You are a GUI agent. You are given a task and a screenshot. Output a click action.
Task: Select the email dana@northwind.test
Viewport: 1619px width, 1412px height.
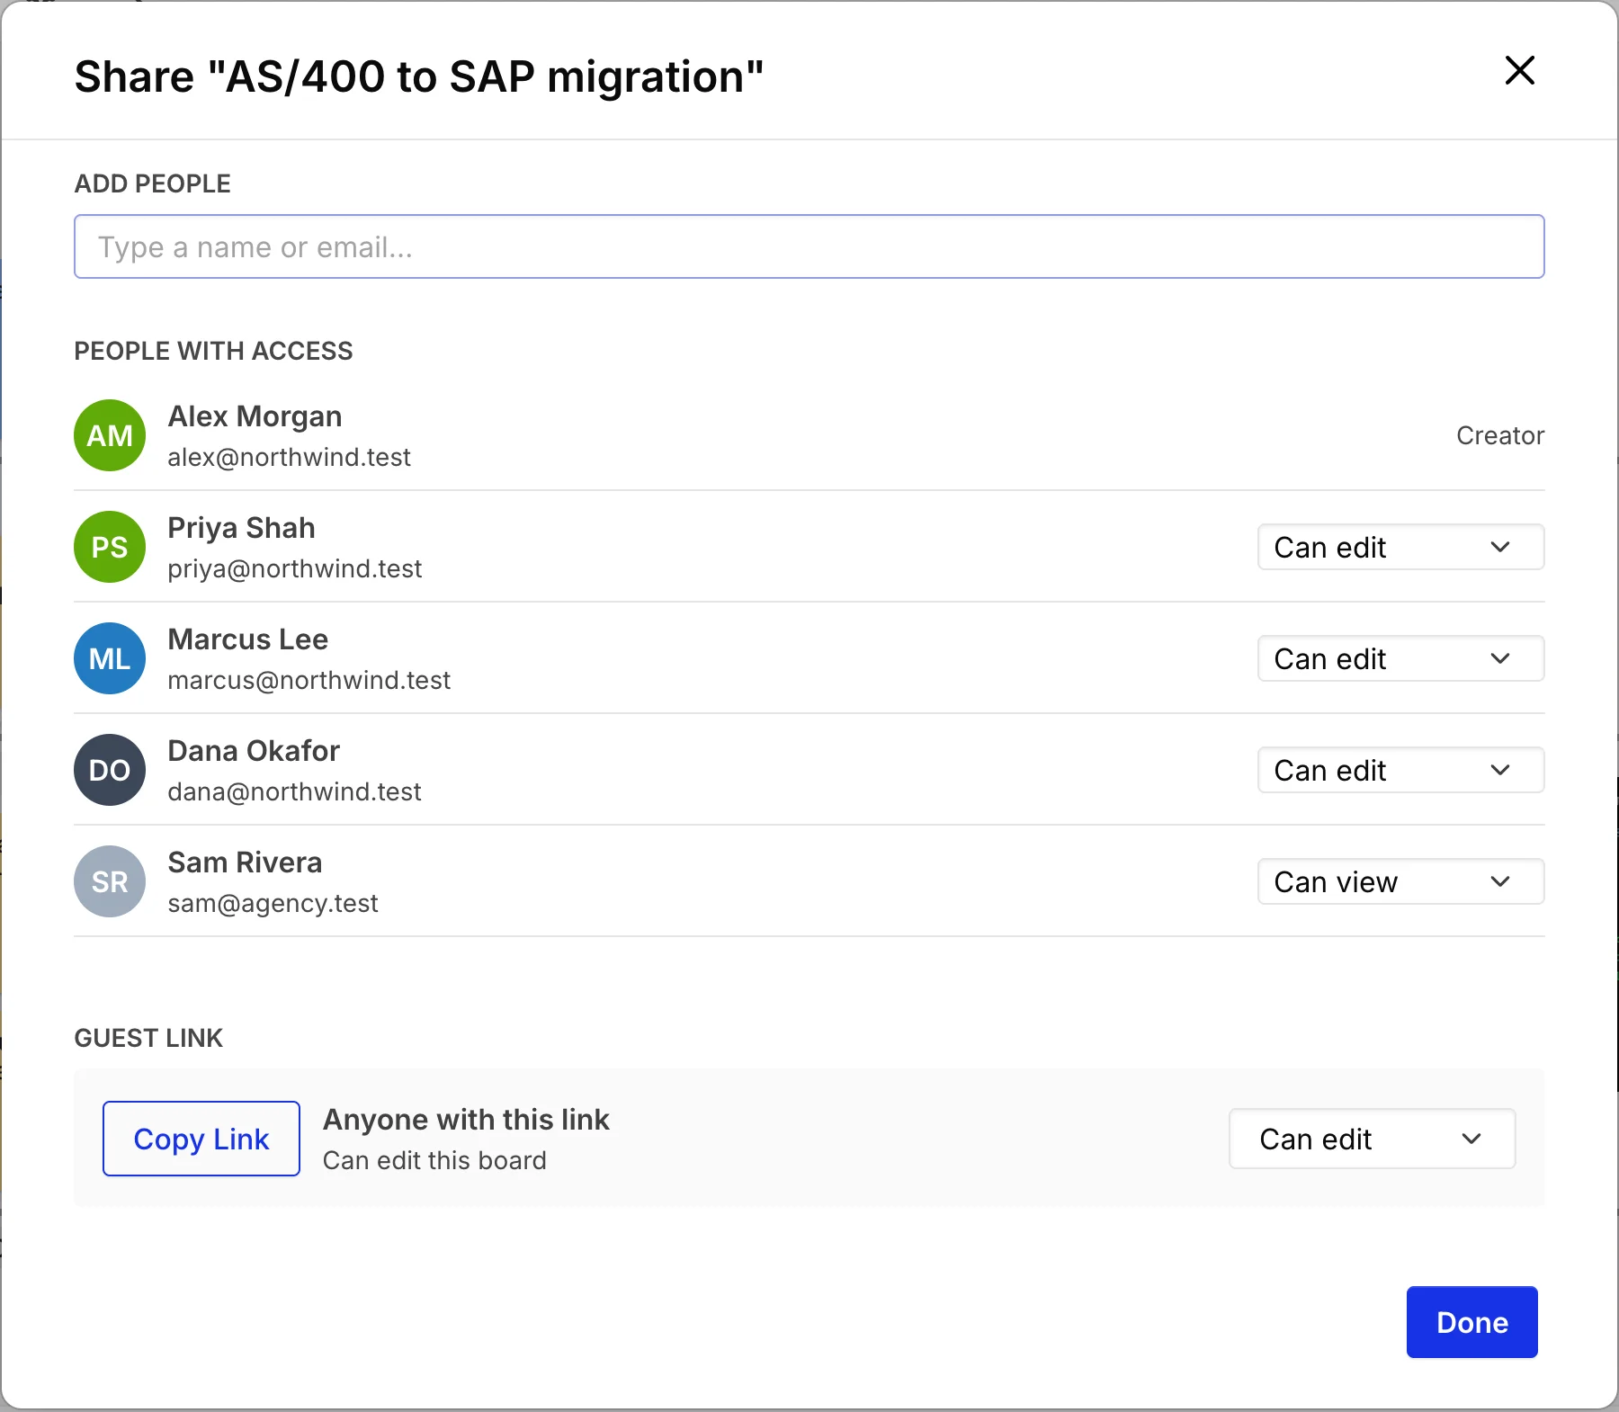click(294, 791)
